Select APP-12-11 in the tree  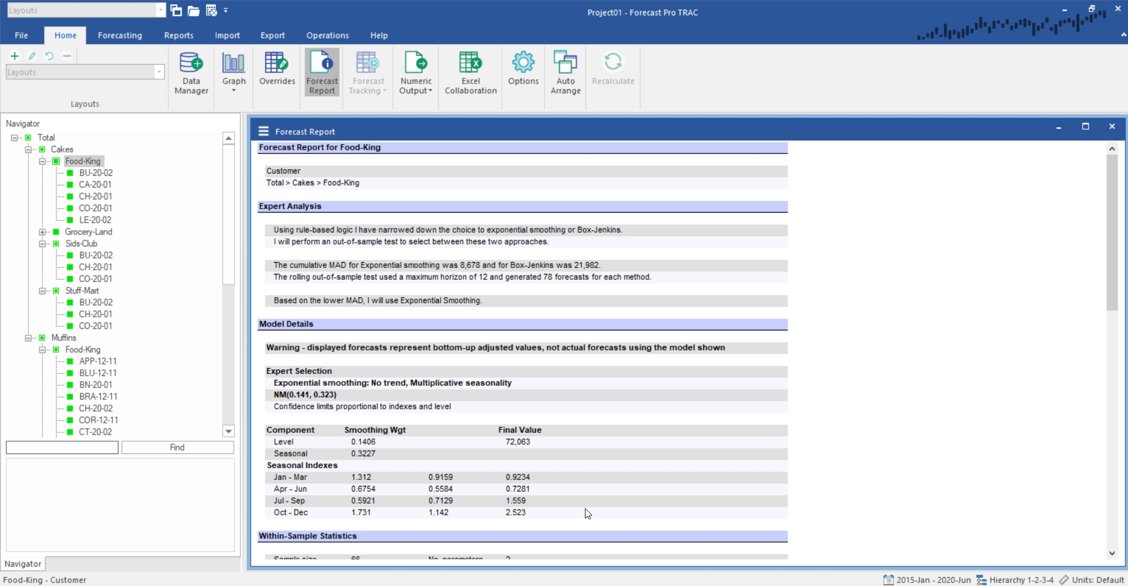click(x=98, y=362)
